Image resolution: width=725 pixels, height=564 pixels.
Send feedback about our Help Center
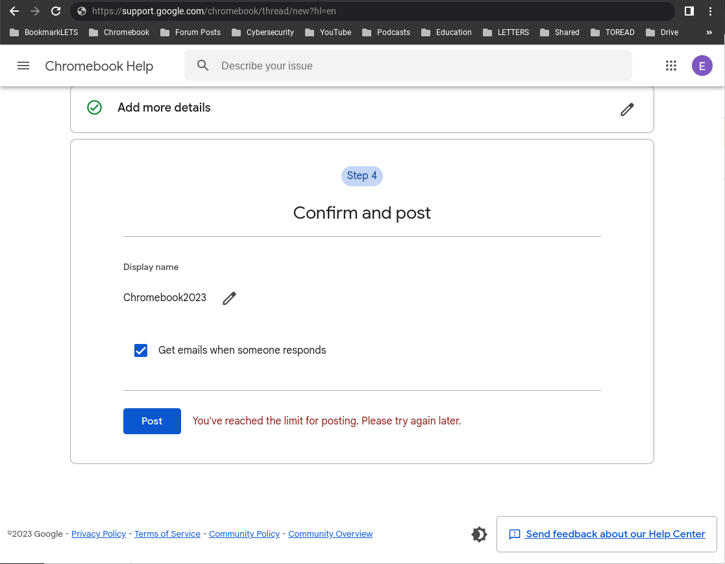(x=607, y=534)
